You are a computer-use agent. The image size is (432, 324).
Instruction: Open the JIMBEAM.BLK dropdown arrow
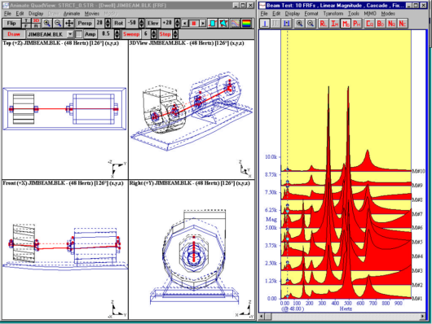pos(70,34)
